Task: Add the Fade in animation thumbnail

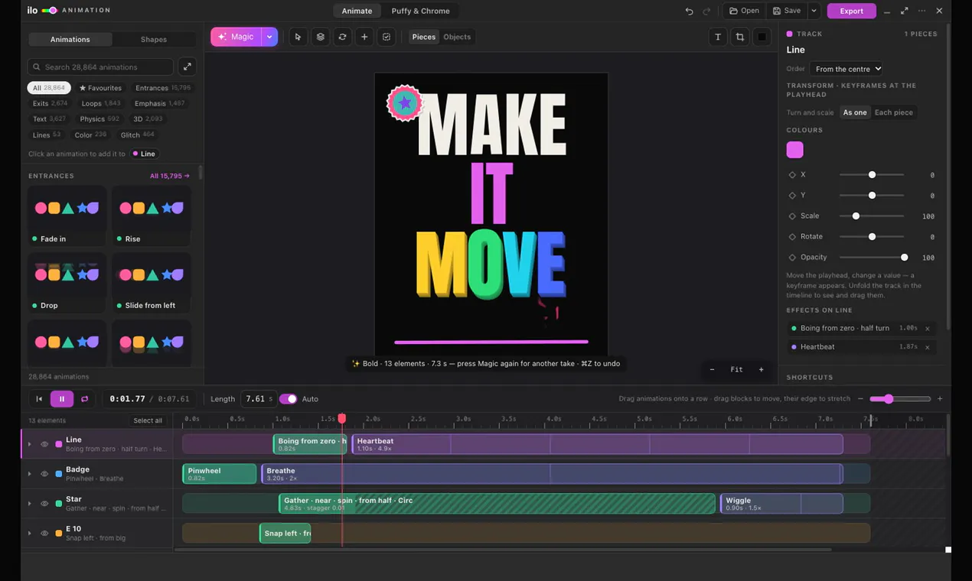Action: click(x=67, y=216)
